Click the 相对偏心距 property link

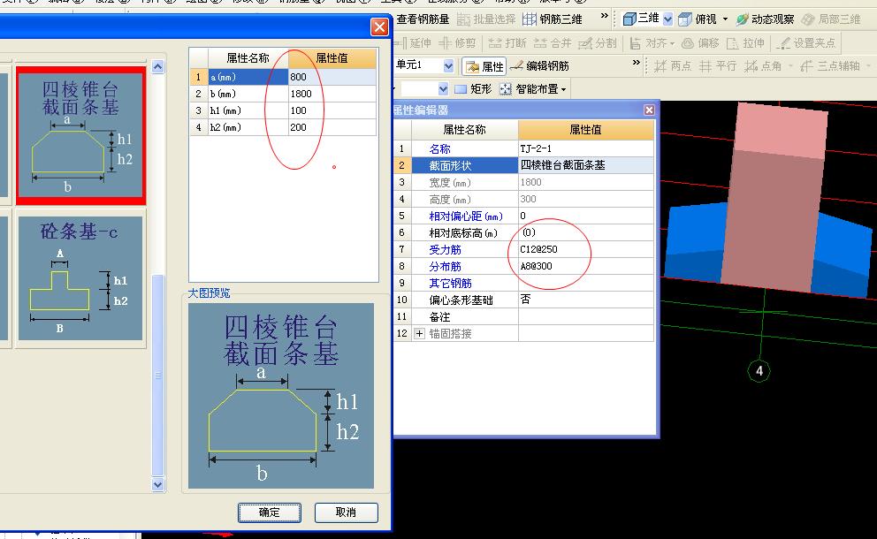465,216
